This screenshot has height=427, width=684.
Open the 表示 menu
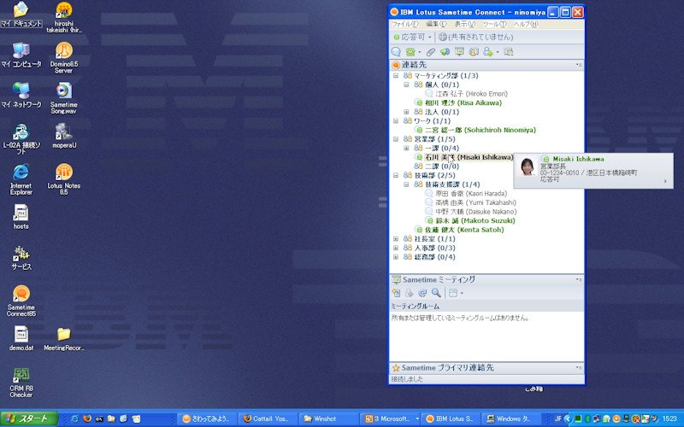tap(465, 24)
